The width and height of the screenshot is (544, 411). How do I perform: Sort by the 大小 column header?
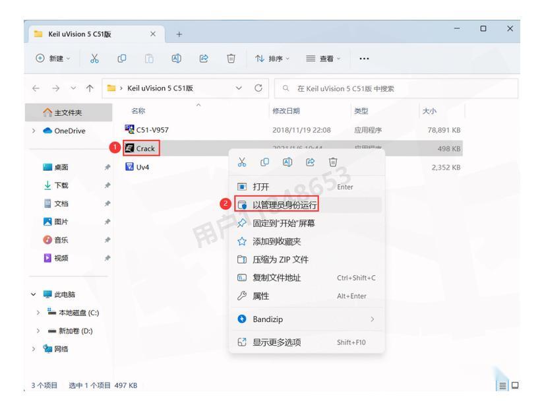click(429, 111)
